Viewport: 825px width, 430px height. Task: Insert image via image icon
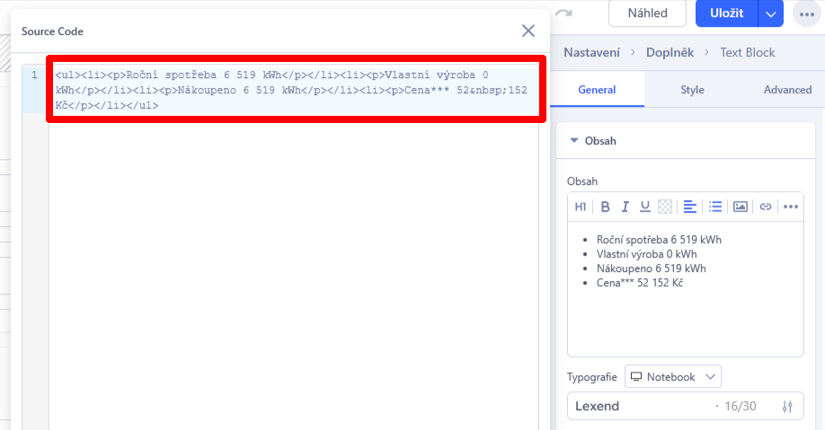tap(741, 206)
